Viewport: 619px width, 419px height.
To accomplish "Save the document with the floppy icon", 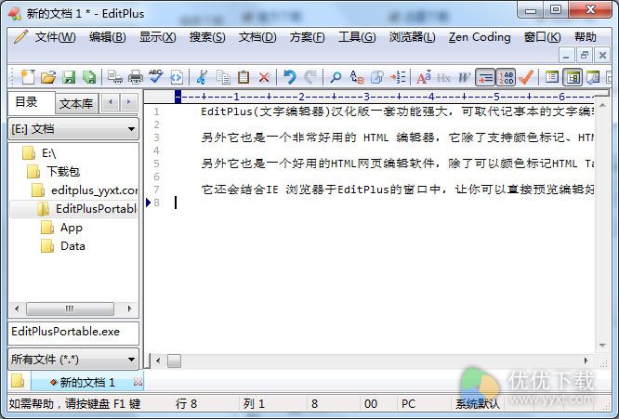I will click(69, 77).
